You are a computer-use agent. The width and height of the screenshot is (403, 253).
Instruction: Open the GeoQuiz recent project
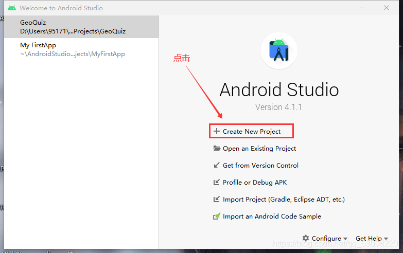[81, 27]
